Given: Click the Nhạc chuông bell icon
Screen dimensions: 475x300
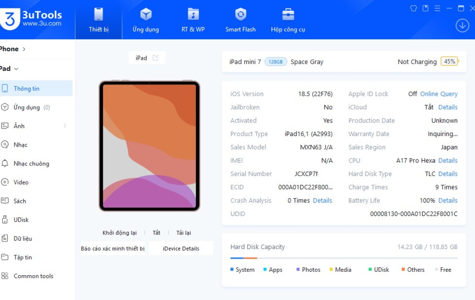Looking at the screenshot, I should pos(5,163).
